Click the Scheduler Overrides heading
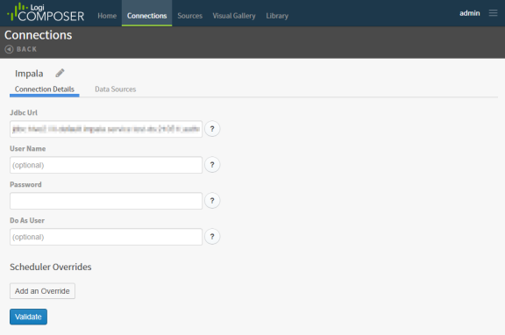Viewport: 505px width, 335px height. (51, 267)
